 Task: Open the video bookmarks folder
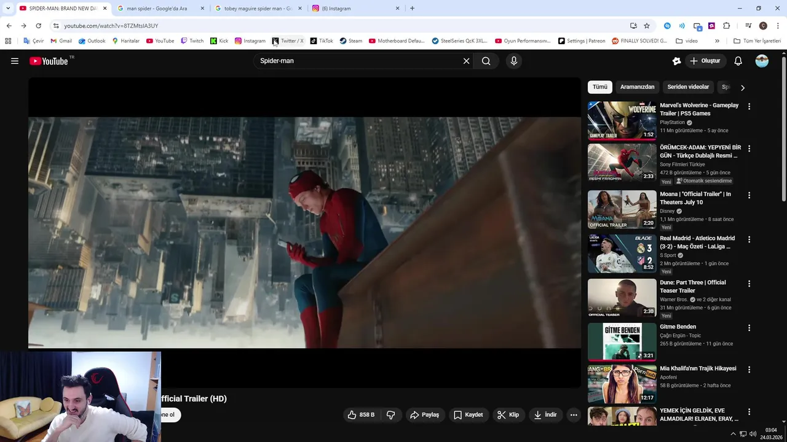coord(687,41)
